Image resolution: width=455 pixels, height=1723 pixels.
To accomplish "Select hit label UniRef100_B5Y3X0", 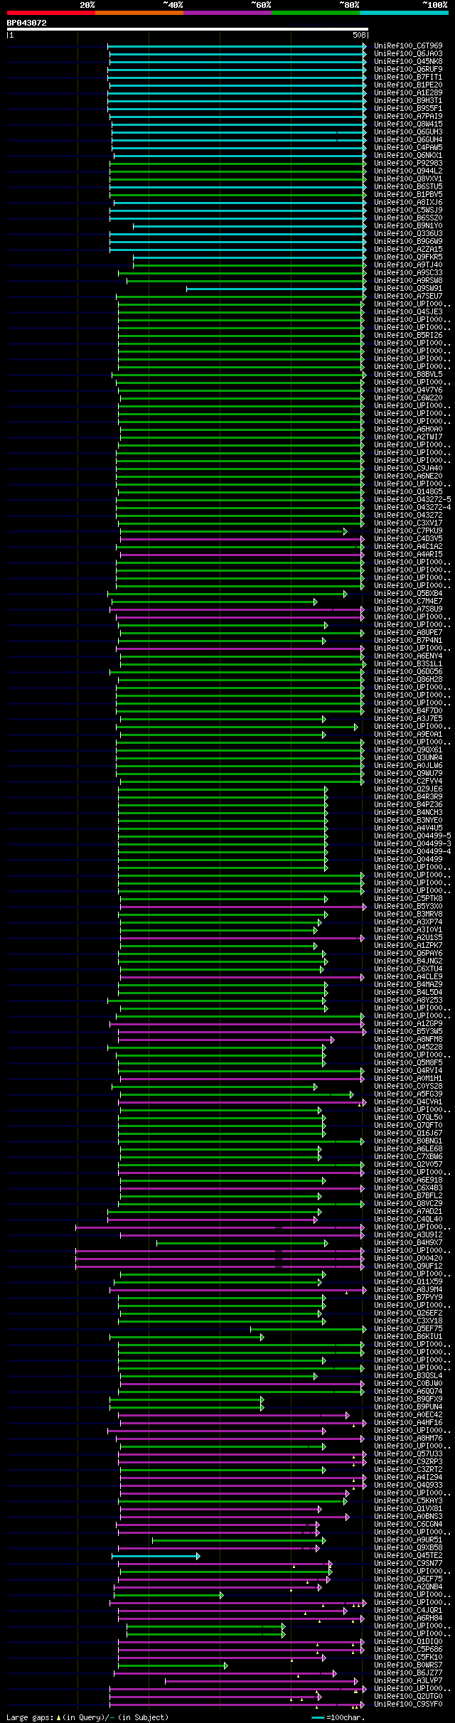I will [x=408, y=907].
